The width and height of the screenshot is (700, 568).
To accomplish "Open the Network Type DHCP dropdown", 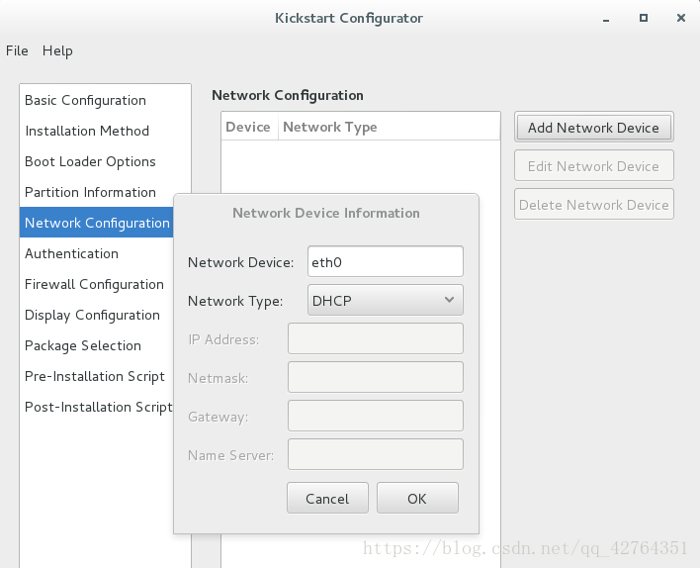I will (385, 300).
